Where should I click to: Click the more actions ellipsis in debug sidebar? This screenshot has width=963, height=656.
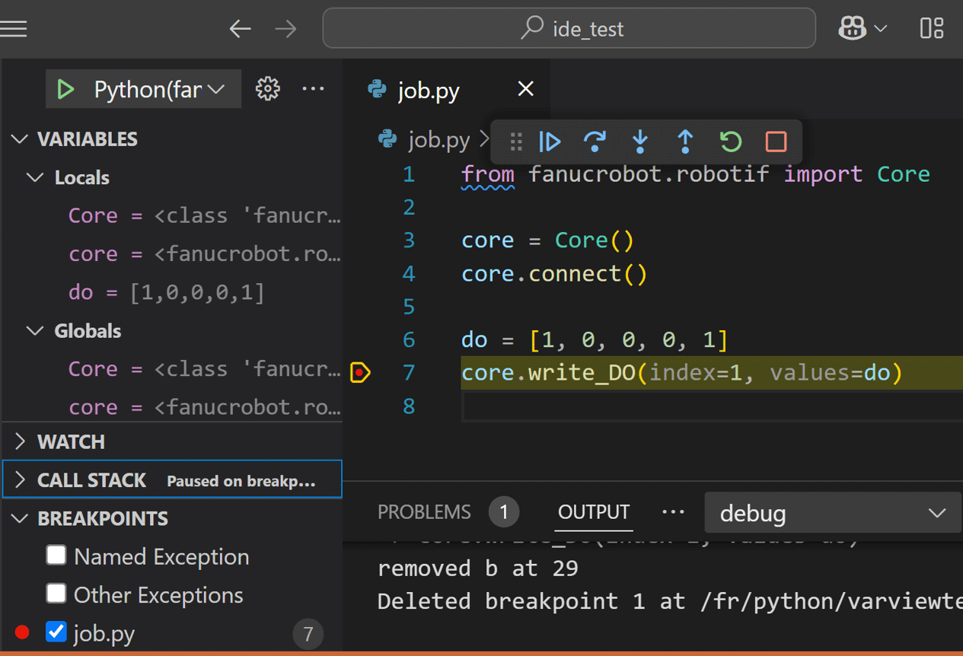pos(313,88)
